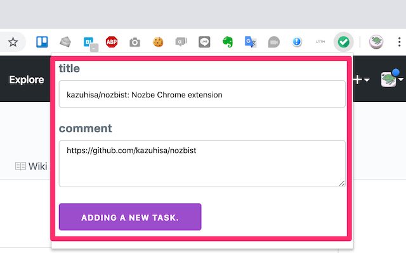406x253 pixels.
Task: Open the Chrome profile turtle avatar
Action: (x=376, y=42)
